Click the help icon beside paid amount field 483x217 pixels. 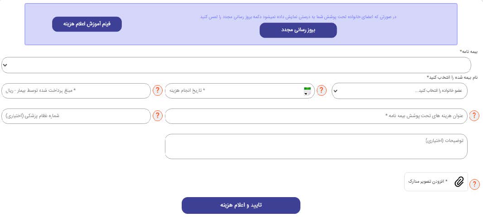tap(157, 90)
